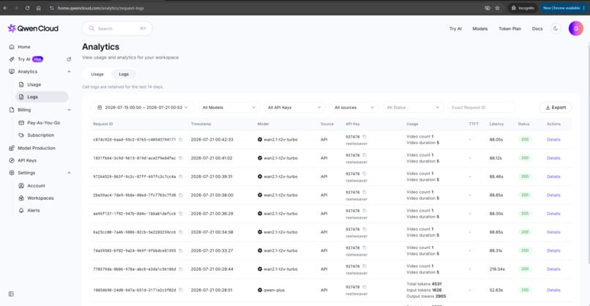Screen dimensions: 590x306
Task: Click the Qwen Cloud logo
Action: pos(33,29)
